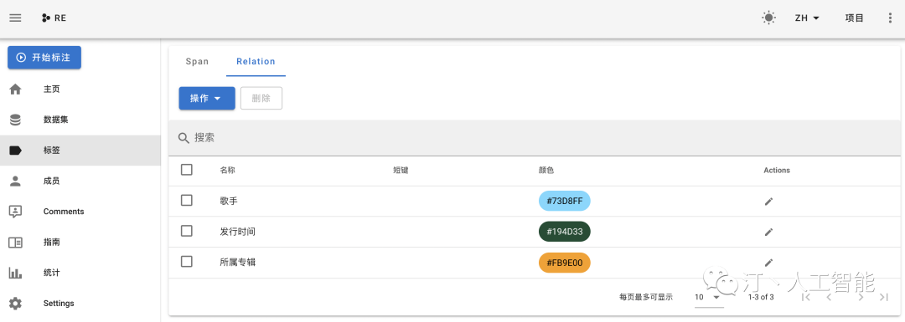Click the 每页最多可显示 label
Screen dimensions: 905x322
(x=646, y=297)
